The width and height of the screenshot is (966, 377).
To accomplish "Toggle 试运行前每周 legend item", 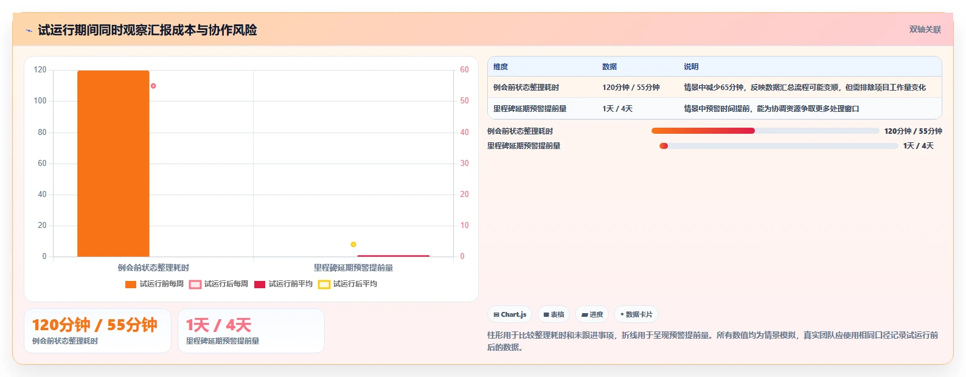I will [x=155, y=284].
